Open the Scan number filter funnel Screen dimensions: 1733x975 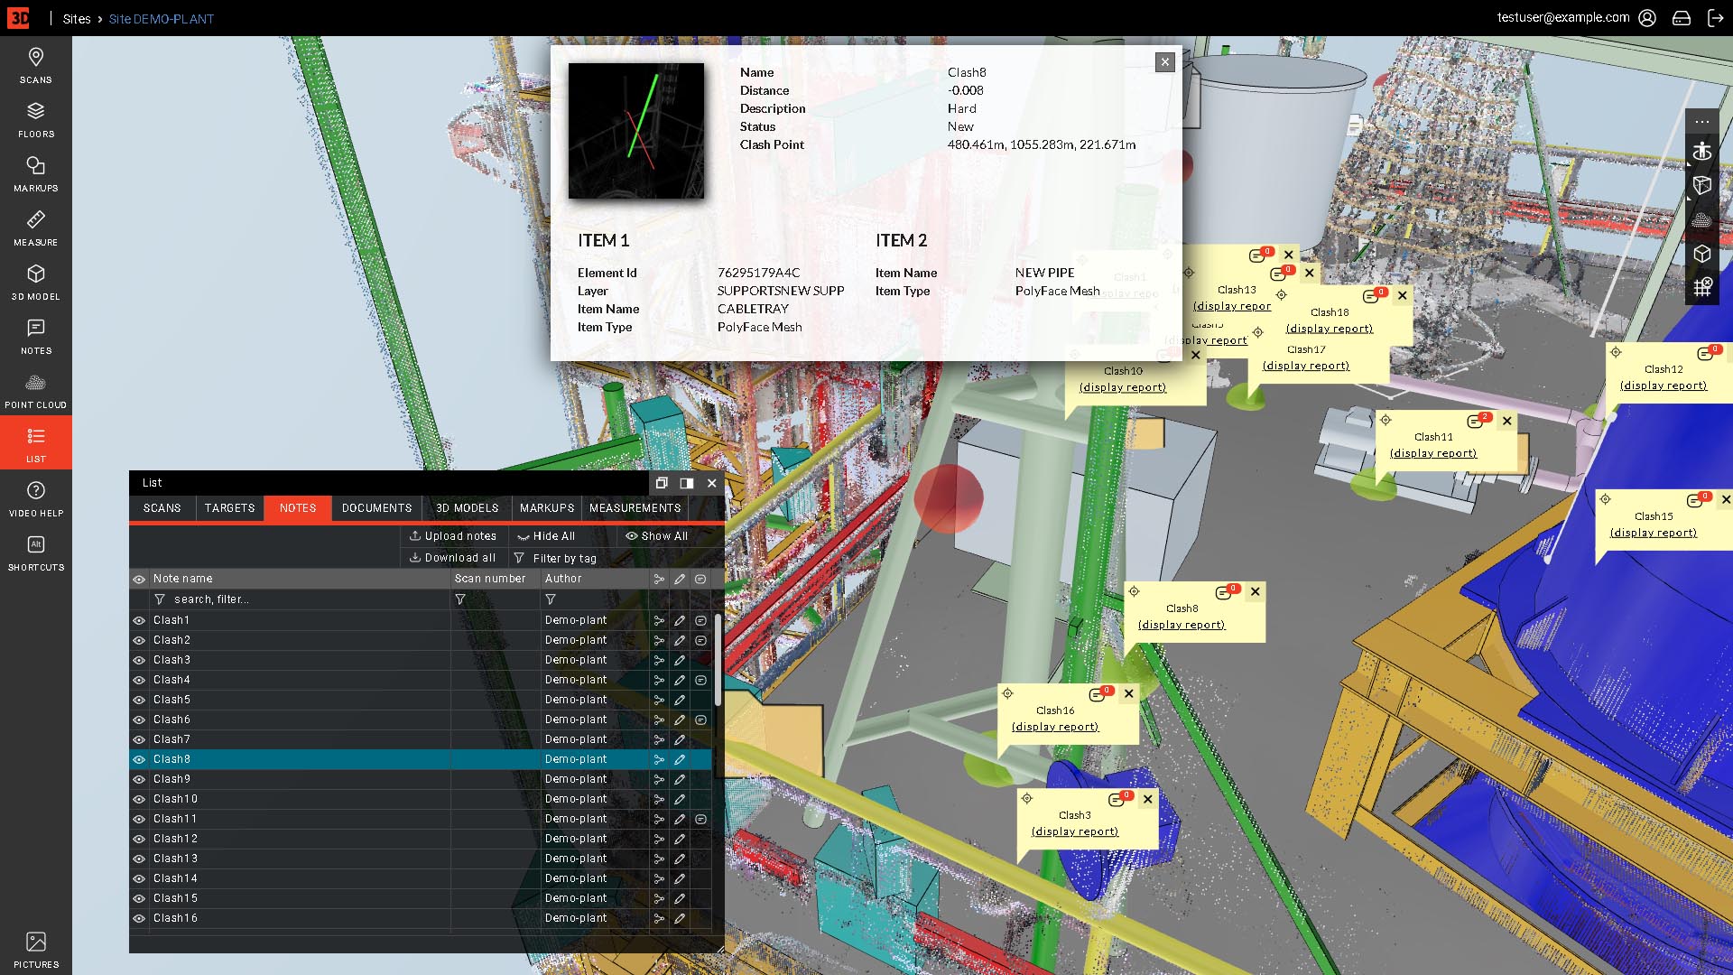(x=459, y=599)
